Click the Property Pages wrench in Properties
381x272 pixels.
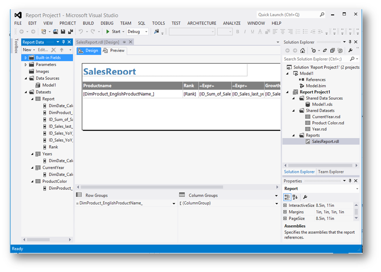coord(305,197)
